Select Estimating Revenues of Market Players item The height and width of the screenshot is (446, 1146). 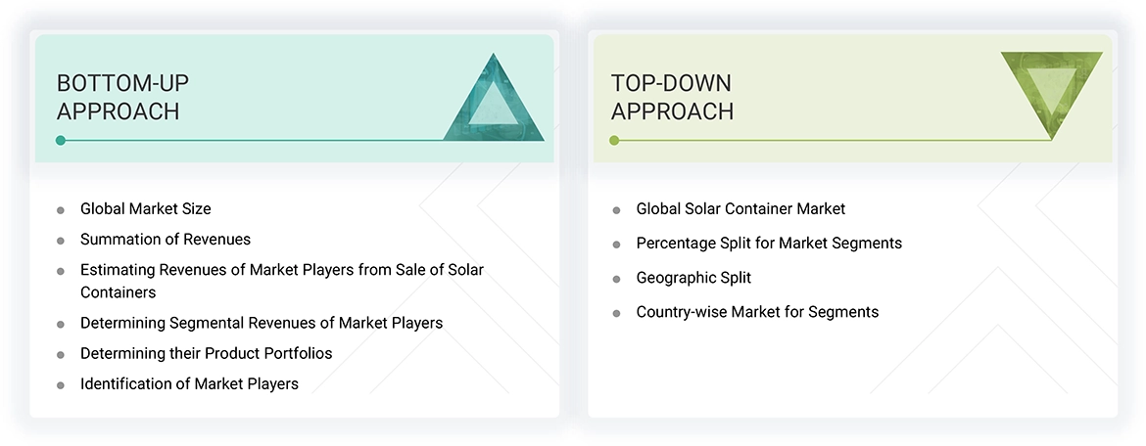click(282, 281)
